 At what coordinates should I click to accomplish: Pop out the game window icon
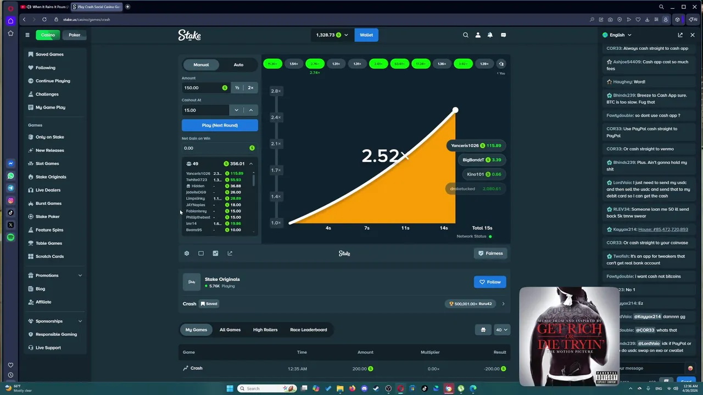pyautogui.click(x=230, y=253)
